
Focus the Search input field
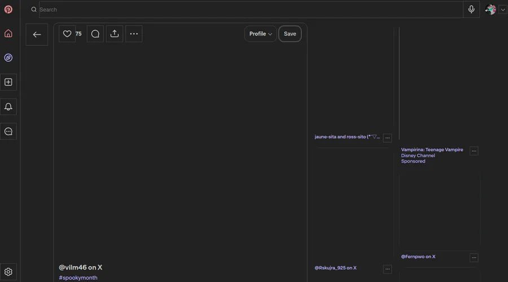pos(251,10)
